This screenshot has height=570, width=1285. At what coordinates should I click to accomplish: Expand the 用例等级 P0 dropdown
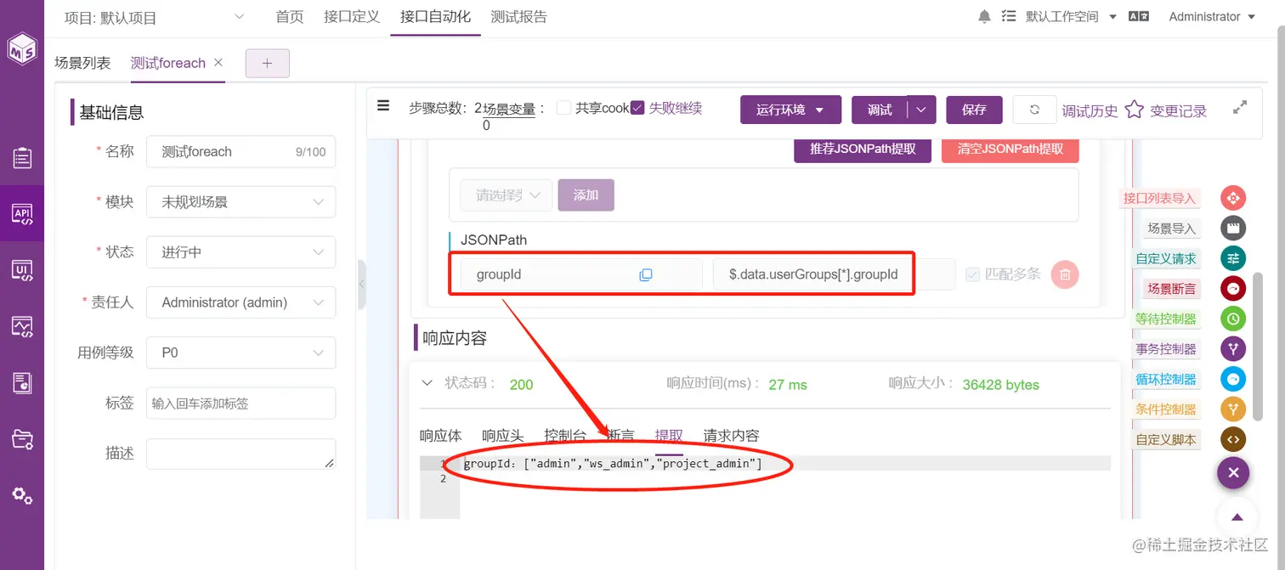pos(241,353)
